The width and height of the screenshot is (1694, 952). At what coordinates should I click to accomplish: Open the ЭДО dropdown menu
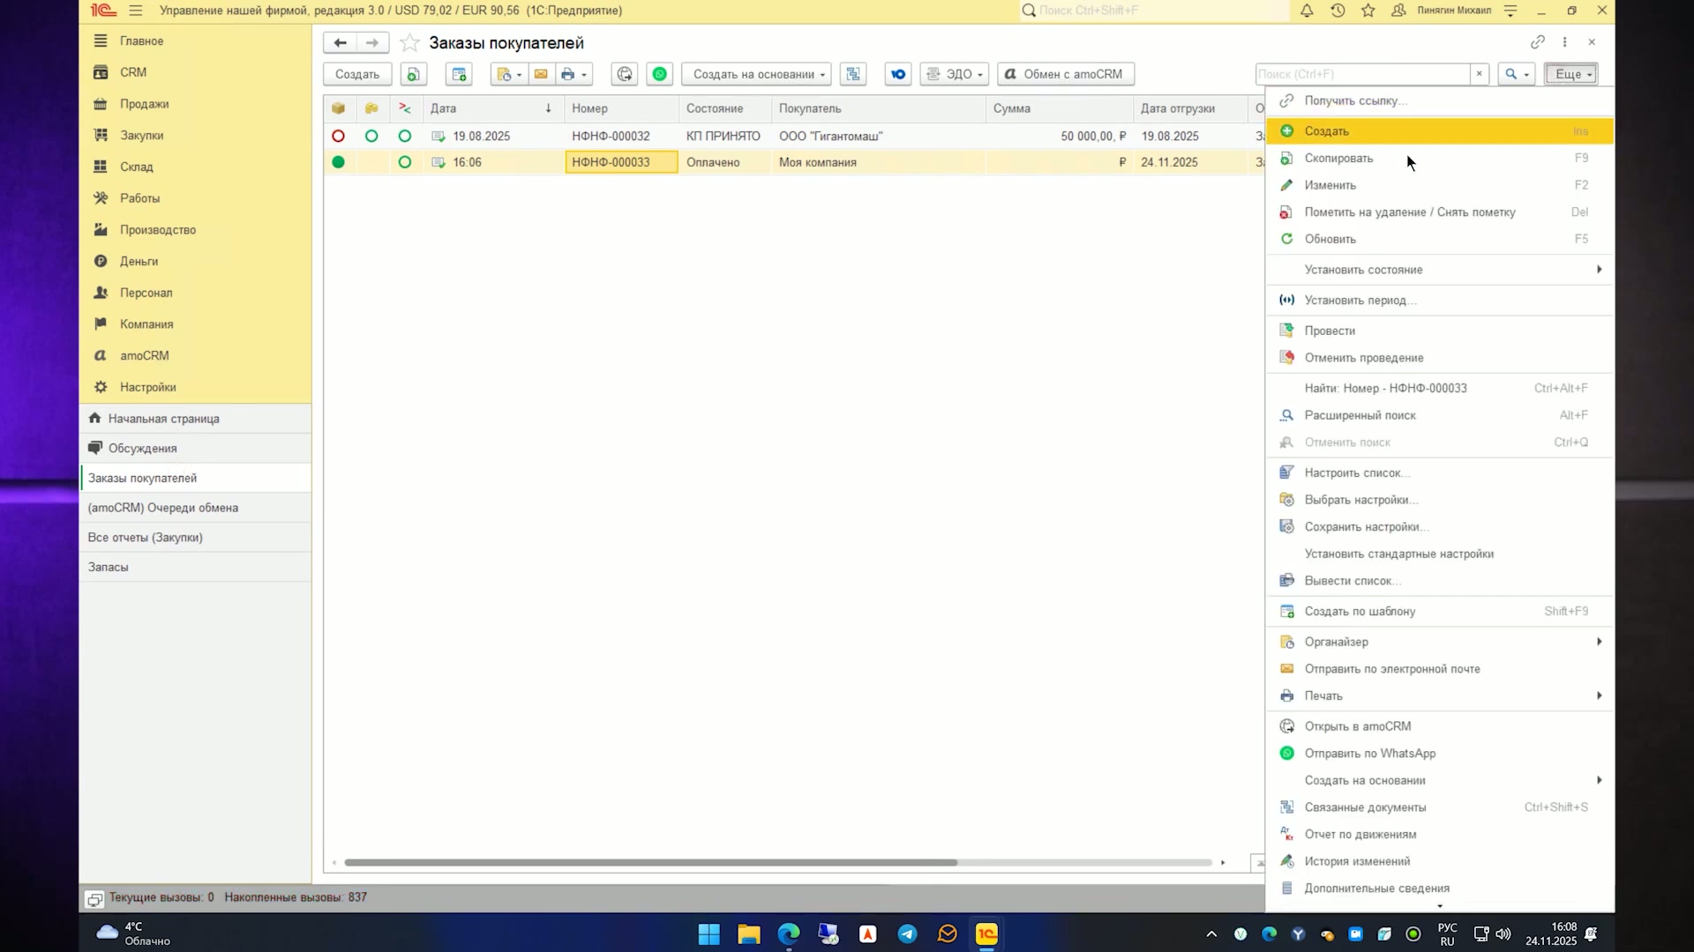(x=954, y=74)
